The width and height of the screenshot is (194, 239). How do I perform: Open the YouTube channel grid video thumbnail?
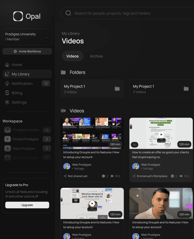click(92, 133)
